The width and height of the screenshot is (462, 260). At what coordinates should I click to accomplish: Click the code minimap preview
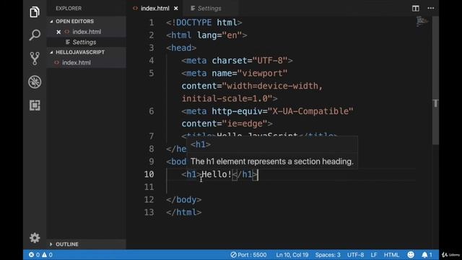coord(422,22)
